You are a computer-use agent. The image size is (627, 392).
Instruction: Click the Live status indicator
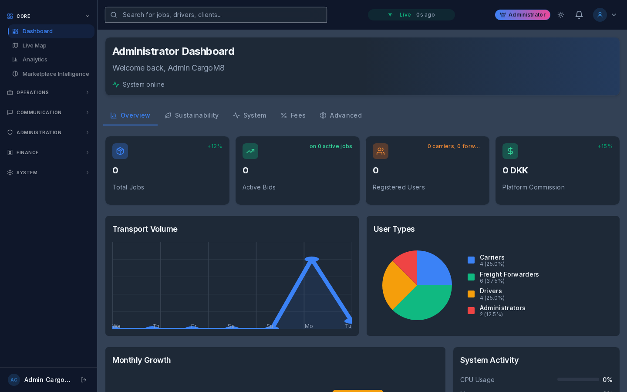(x=411, y=14)
